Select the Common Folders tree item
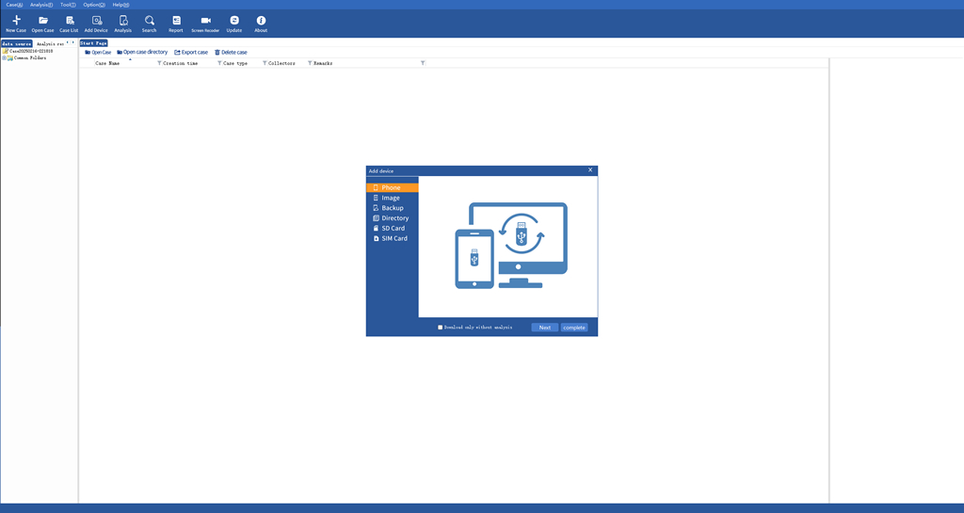 29,57
